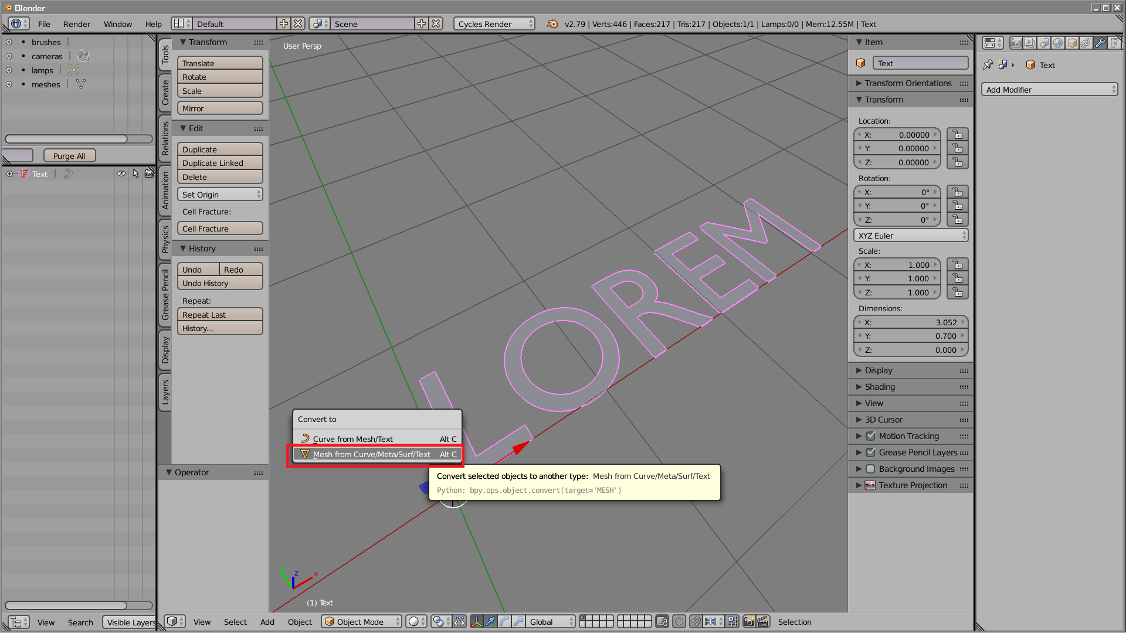Choose Mesh from Curve/Meta/Surf/Text option

click(378, 454)
